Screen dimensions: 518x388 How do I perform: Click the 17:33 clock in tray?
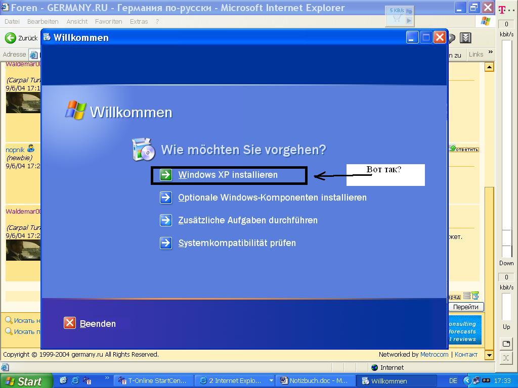point(502,381)
